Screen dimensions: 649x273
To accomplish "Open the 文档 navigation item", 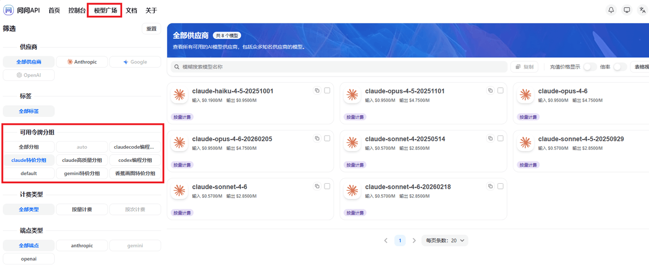I will coord(131,10).
